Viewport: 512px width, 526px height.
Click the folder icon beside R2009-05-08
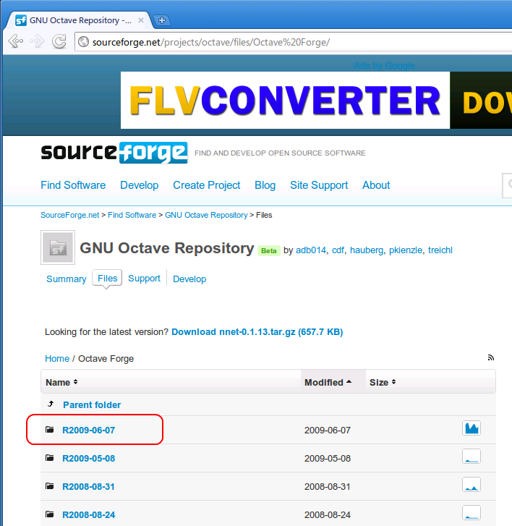[50, 457]
